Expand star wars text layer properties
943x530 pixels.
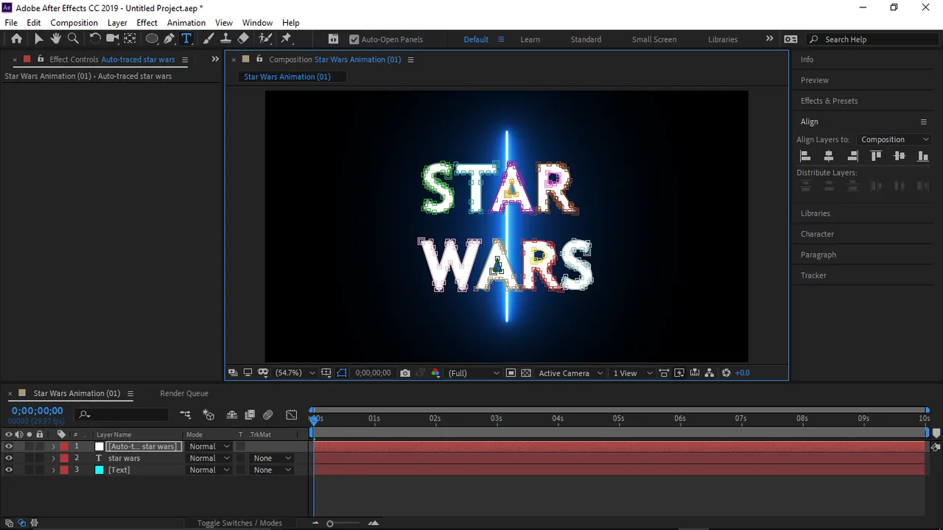pos(53,458)
